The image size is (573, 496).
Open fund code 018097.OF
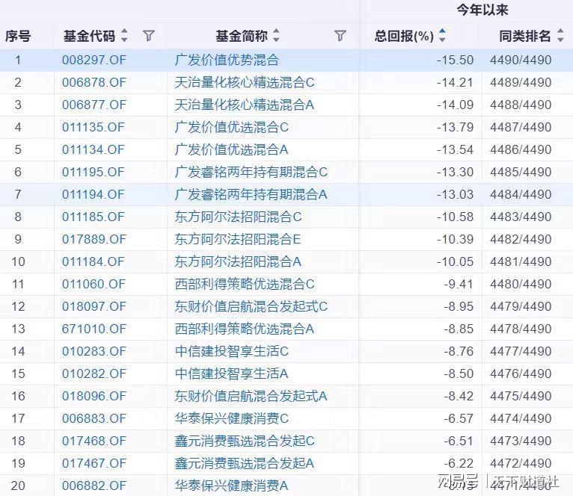coord(94,306)
